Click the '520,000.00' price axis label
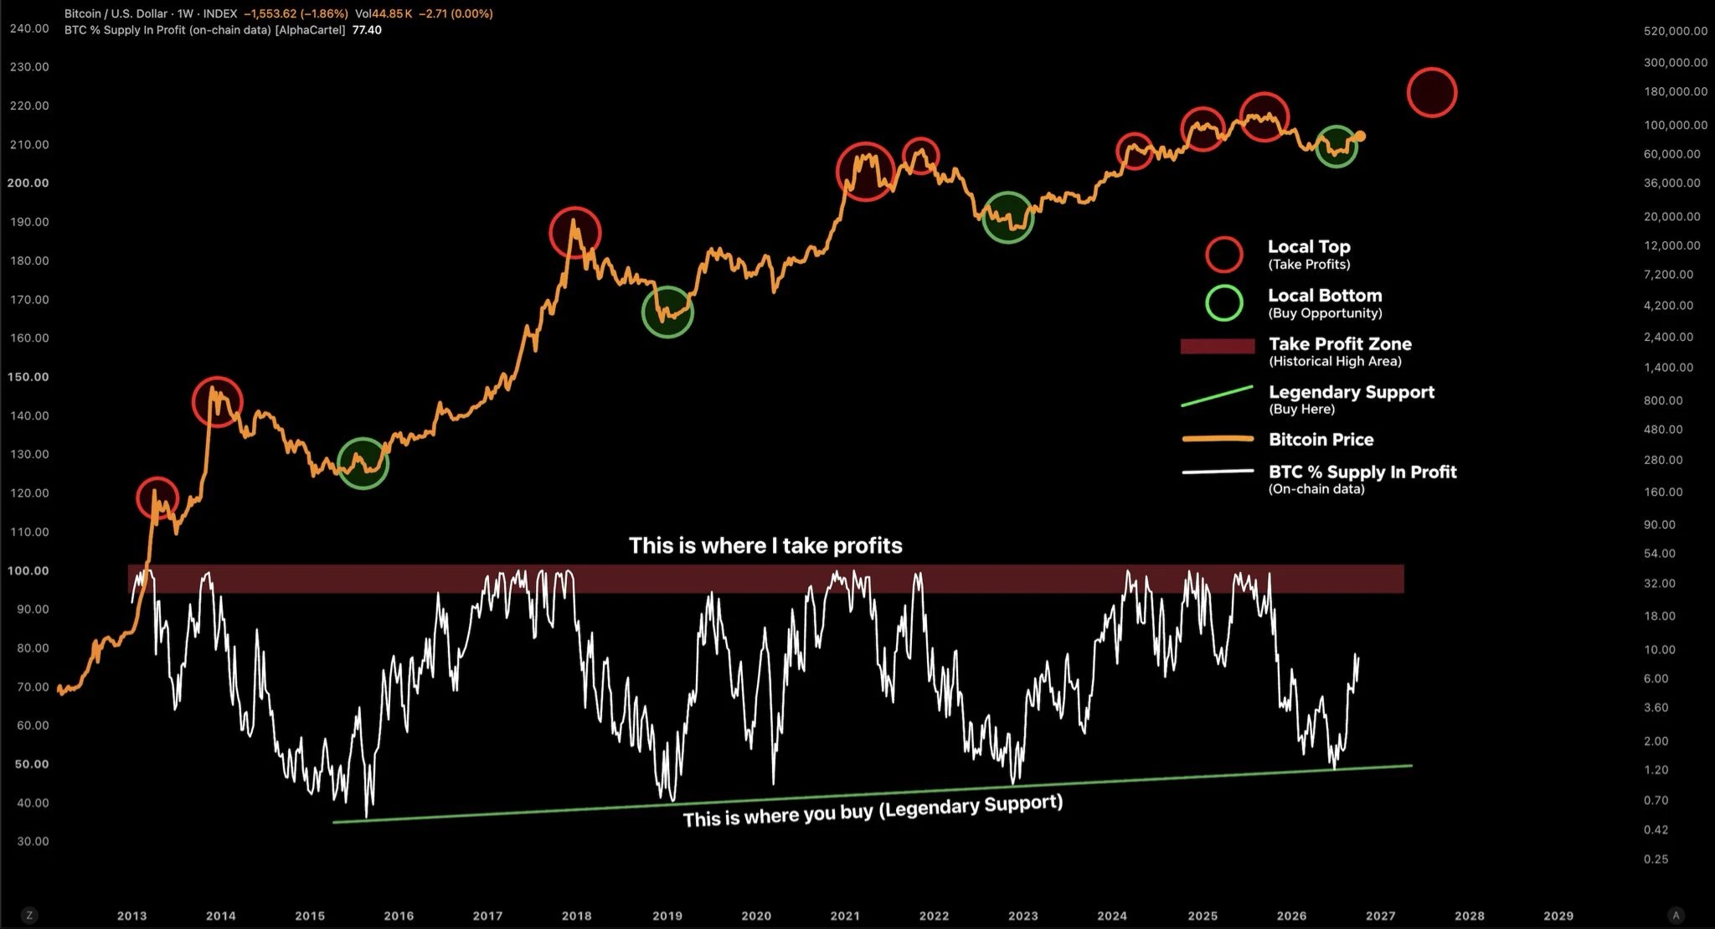Viewport: 1715px width, 929px height. (x=1676, y=31)
